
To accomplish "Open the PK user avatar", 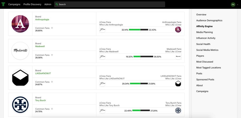I will (x=233, y=5).
